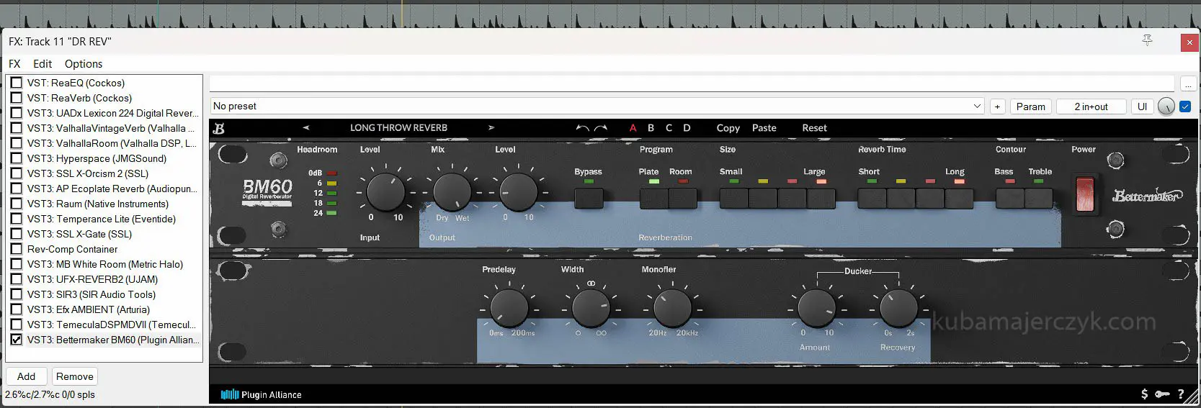The image size is (1201, 408).
Task: Open the Plugin Alliance key license icon
Action: (x=1162, y=394)
